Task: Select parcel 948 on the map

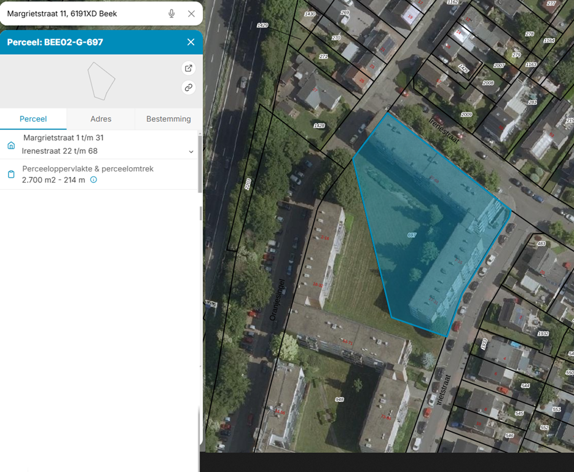Action: pyautogui.click(x=339, y=399)
